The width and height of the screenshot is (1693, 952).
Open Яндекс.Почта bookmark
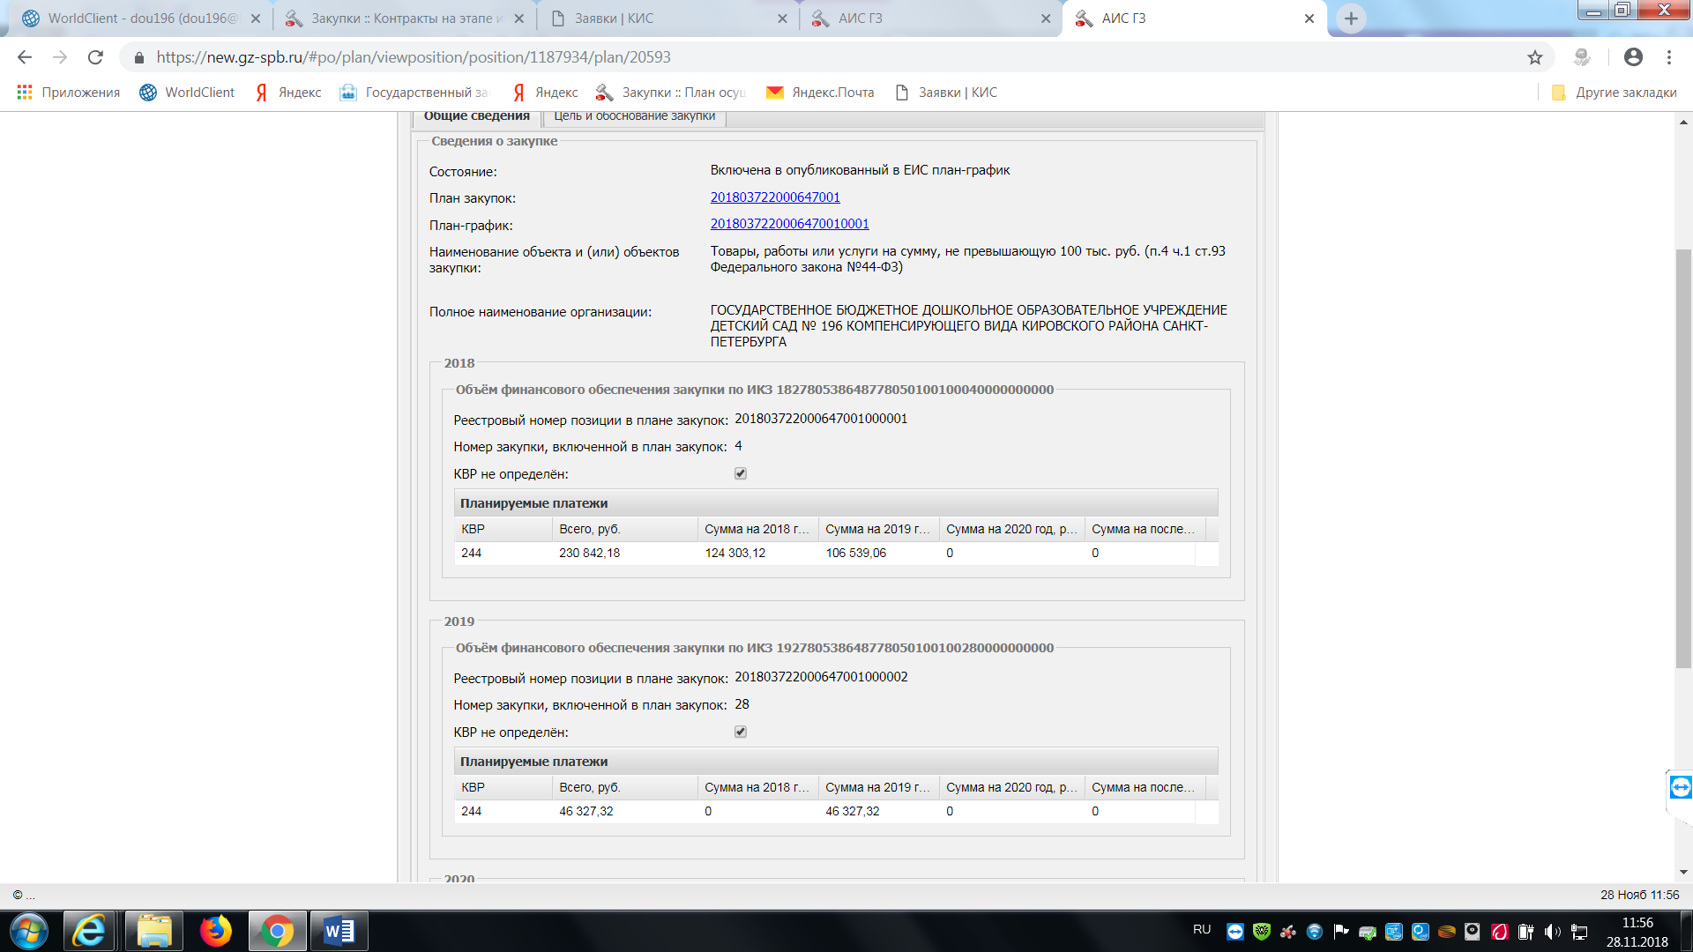click(x=820, y=93)
